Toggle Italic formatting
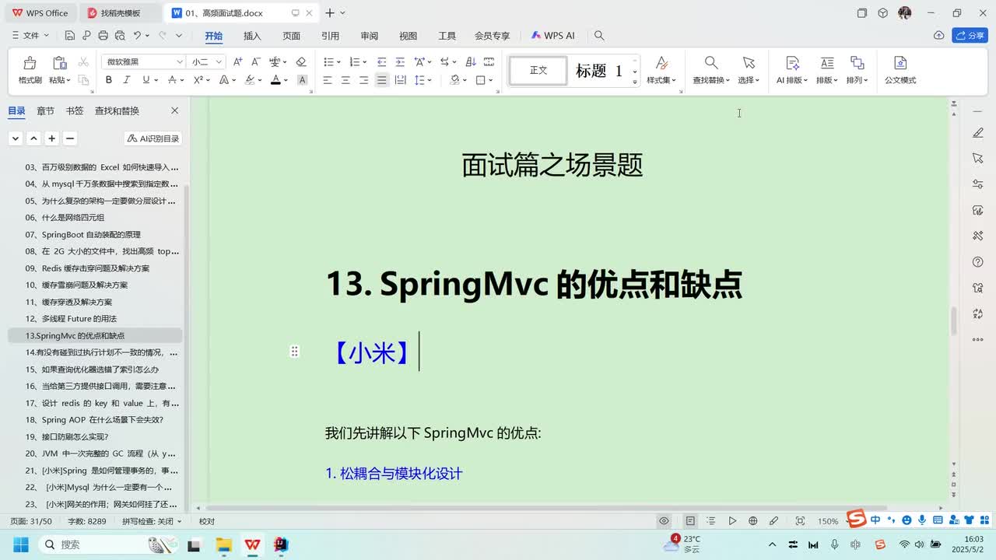This screenshot has height=560, width=996. (128, 80)
